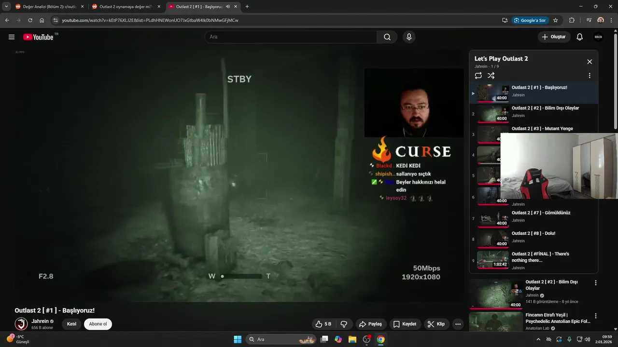Image resolution: width=618 pixels, height=347 pixels.
Task: Open Windows Start menu
Action: point(238,339)
